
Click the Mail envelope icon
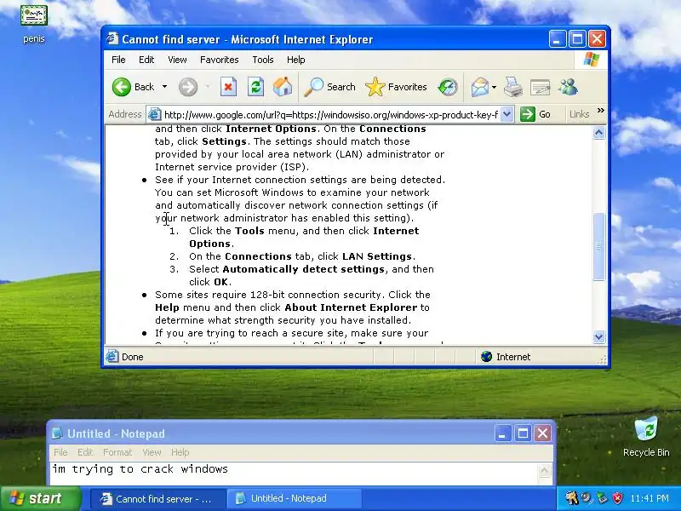[480, 87]
